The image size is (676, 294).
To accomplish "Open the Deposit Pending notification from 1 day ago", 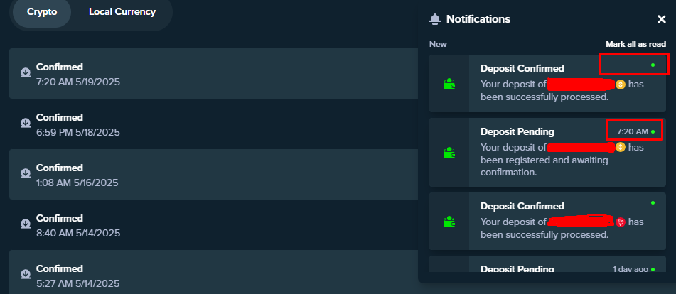I will pos(547,264).
